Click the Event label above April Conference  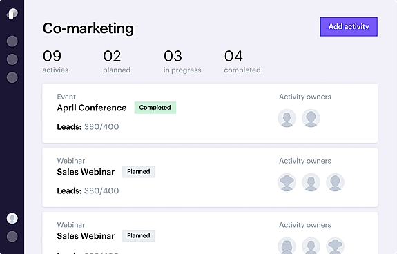click(66, 97)
